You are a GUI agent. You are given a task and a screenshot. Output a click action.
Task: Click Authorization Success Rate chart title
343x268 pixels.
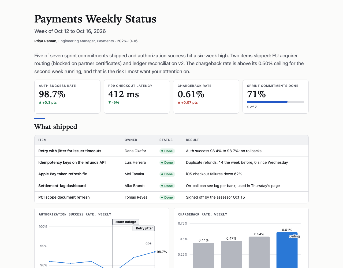coord(75,214)
